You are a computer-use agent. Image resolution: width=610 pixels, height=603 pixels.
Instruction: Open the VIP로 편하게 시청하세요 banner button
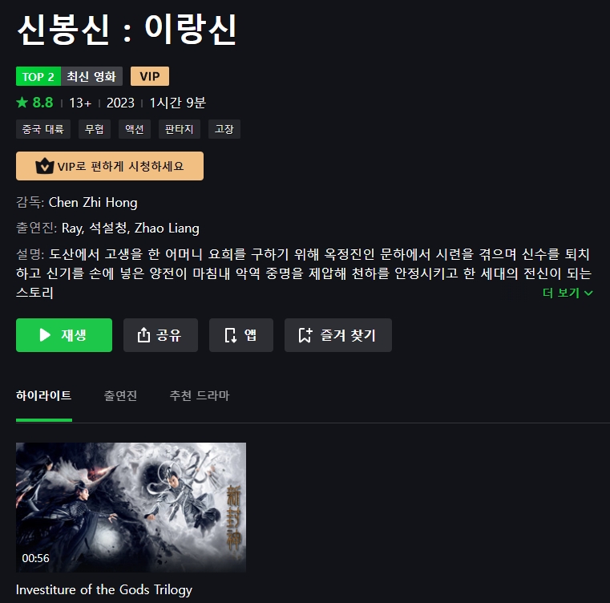(x=110, y=166)
